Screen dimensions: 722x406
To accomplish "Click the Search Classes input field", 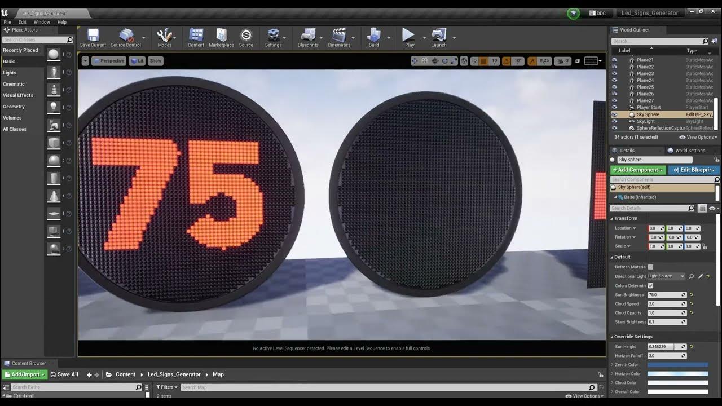I will coord(38,40).
